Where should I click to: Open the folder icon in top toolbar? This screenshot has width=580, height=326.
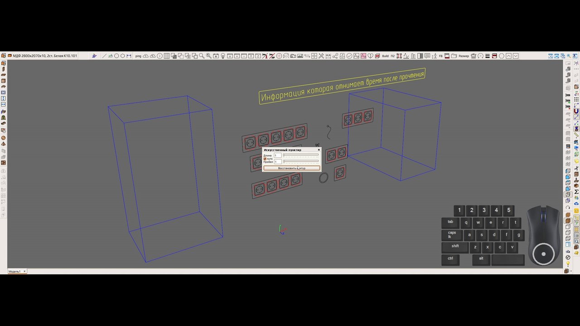[454, 56]
